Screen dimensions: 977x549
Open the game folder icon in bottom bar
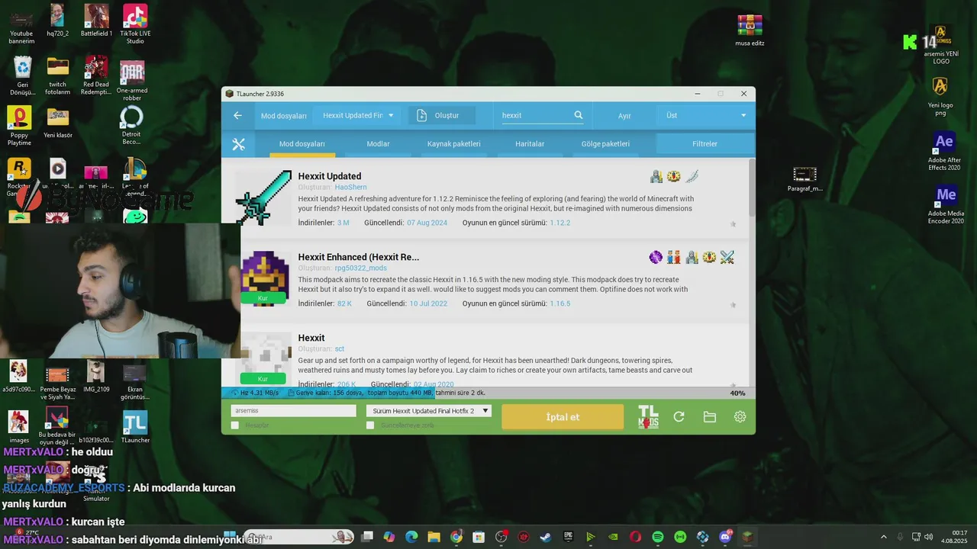(710, 417)
